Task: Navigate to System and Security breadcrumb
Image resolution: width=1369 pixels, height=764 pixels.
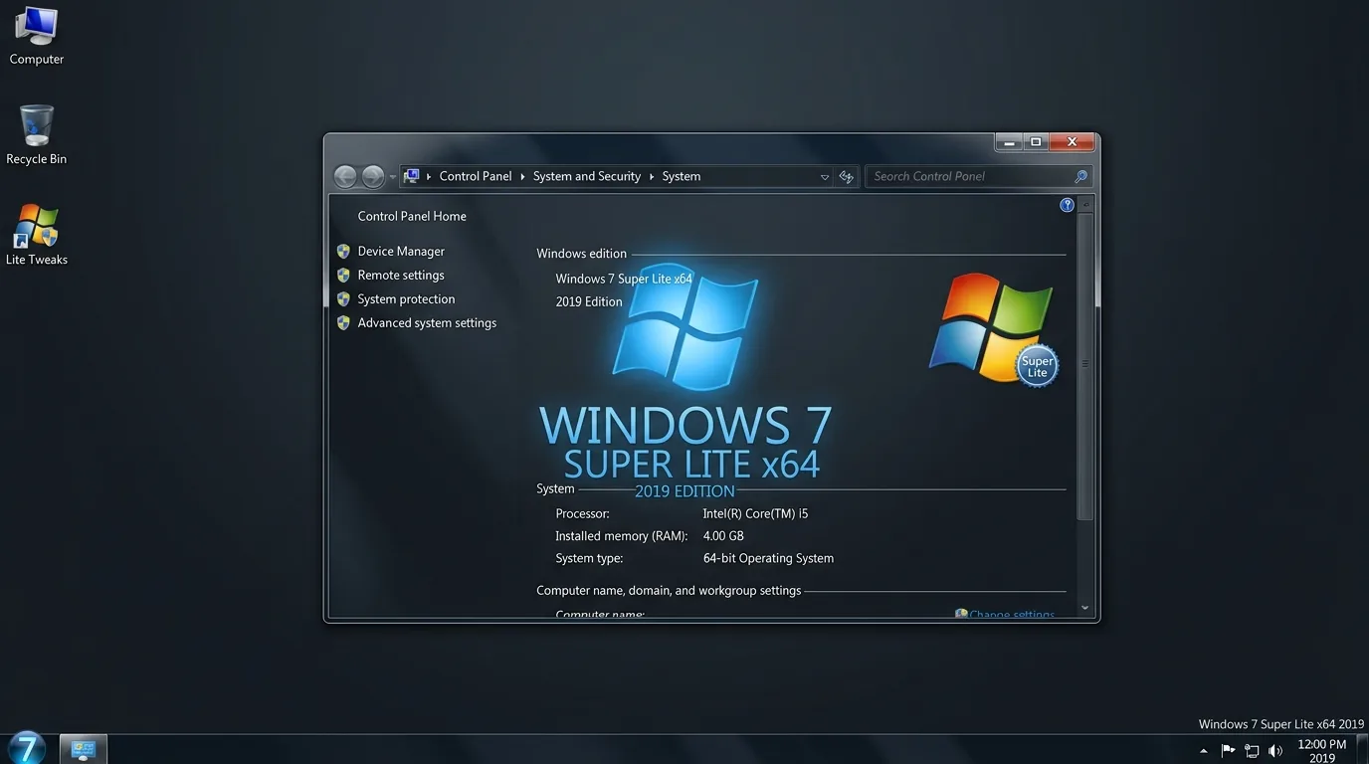Action: (587, 176)
